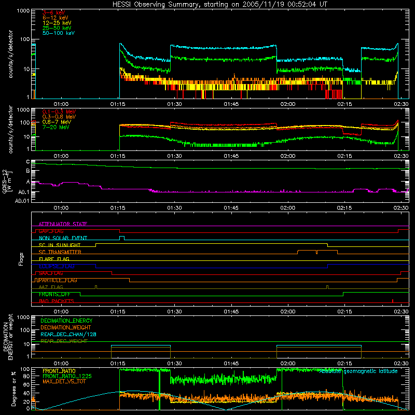Image resolution: width=415 pixels, height=415 pixels.
Task: Select the FRONT_RATIO_1225 legend label
Action: 67,376
